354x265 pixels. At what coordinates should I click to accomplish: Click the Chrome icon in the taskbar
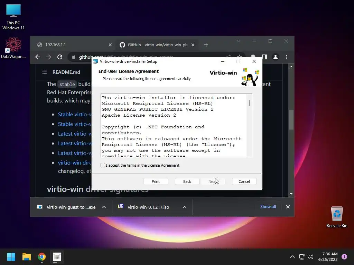pyautogui.click(x=42, y=257)
